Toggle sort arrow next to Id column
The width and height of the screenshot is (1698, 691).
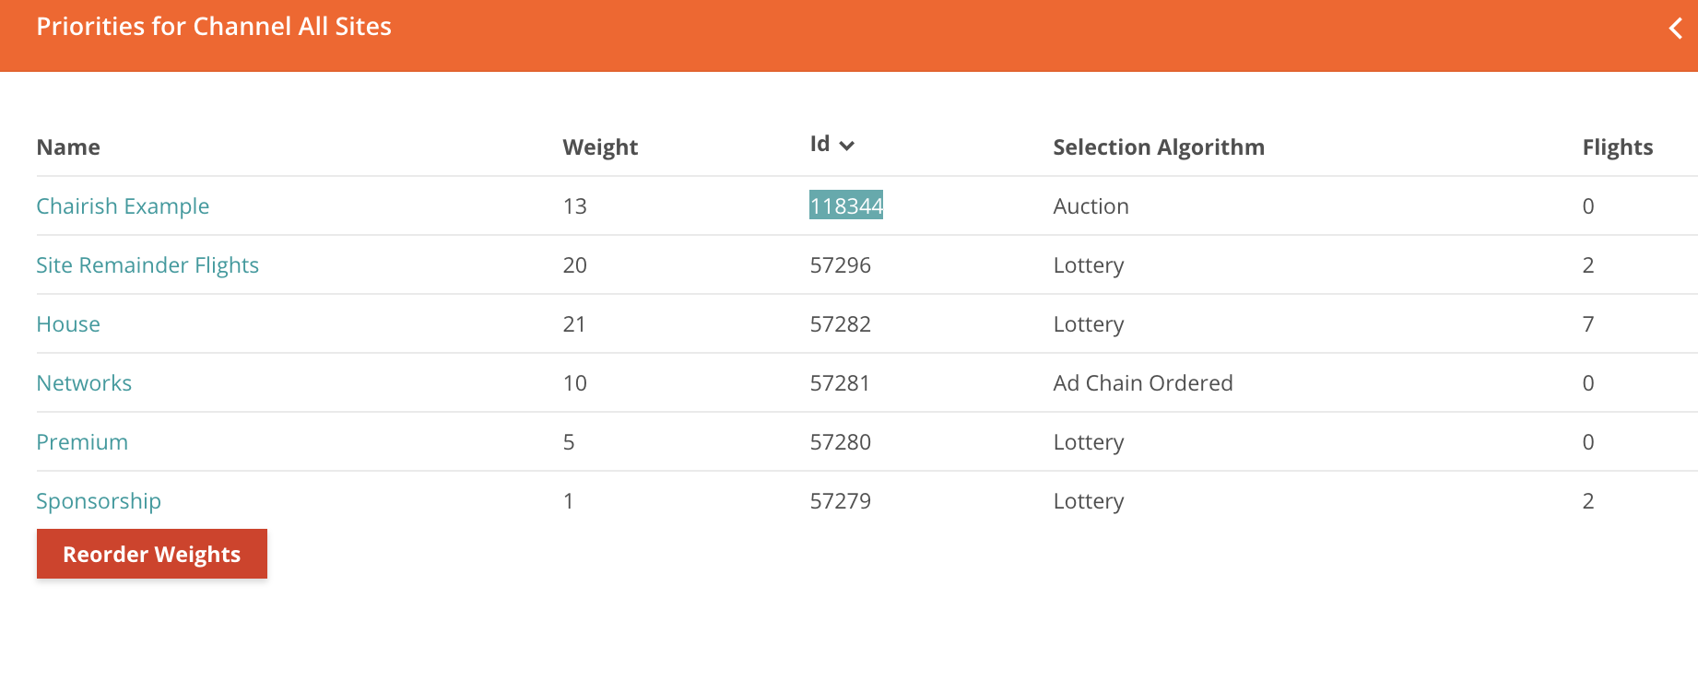[847, 146]
